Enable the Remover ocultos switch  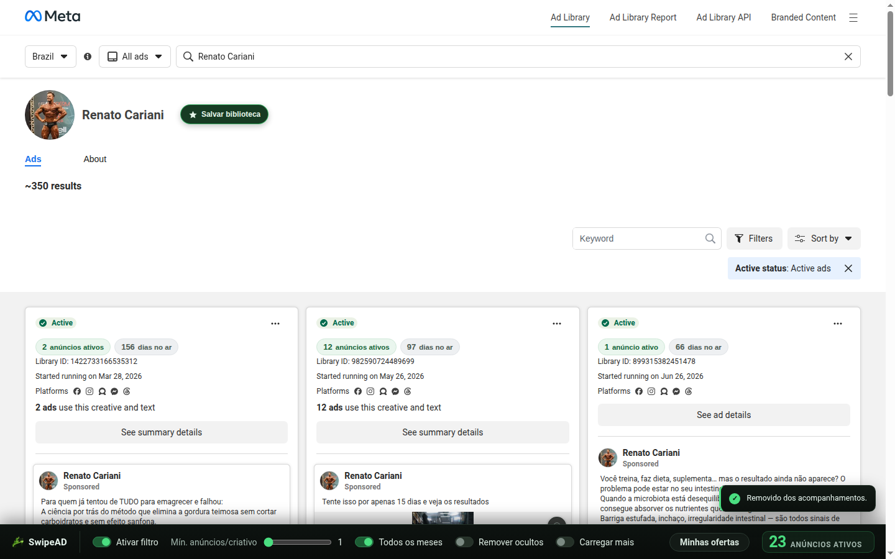point(464,542)
